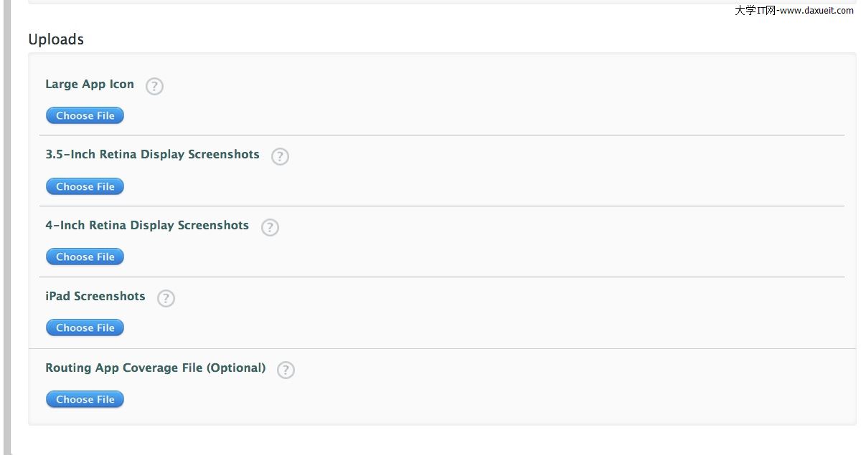Click the Large App Icon label
Image resolution: width=866 pixels, height=455 pixels.
tap(90, 85)
